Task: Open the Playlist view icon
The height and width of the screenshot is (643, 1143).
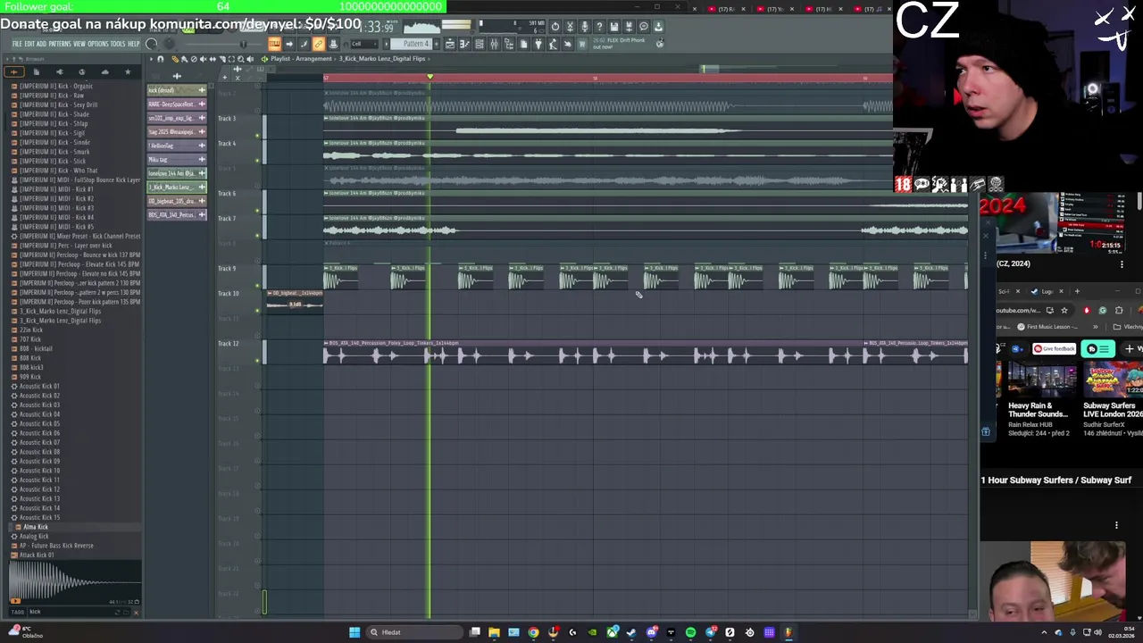Action: coord(450,44)
